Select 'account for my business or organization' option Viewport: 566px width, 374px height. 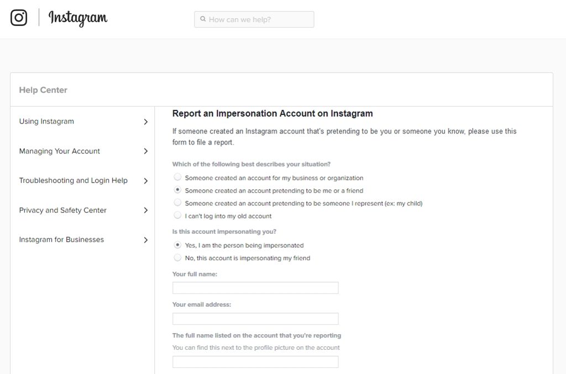pyautogui.click(x=177, y=178)
